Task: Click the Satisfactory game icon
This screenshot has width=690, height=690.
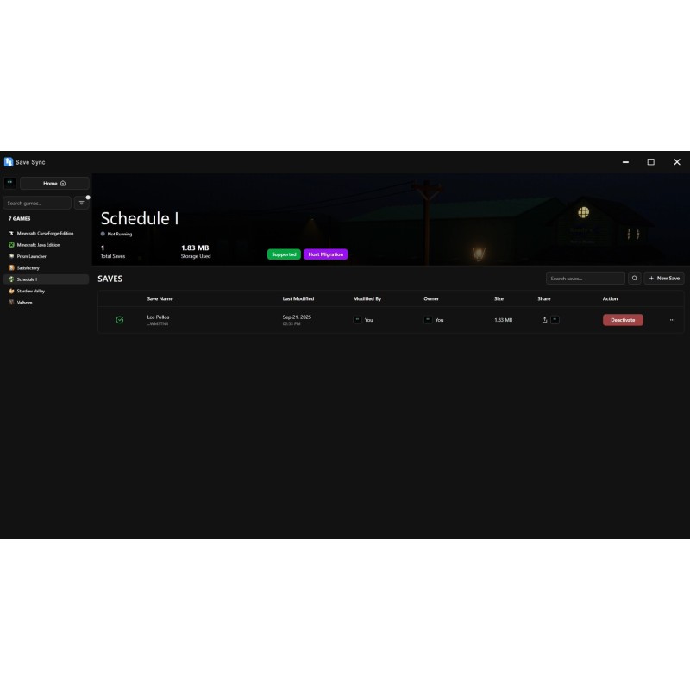Action: coord(11,268)
